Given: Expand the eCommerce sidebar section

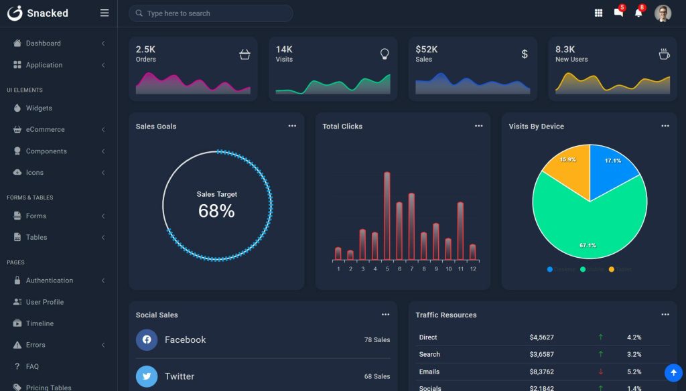Looking at the screenshot, I should 47,129.
